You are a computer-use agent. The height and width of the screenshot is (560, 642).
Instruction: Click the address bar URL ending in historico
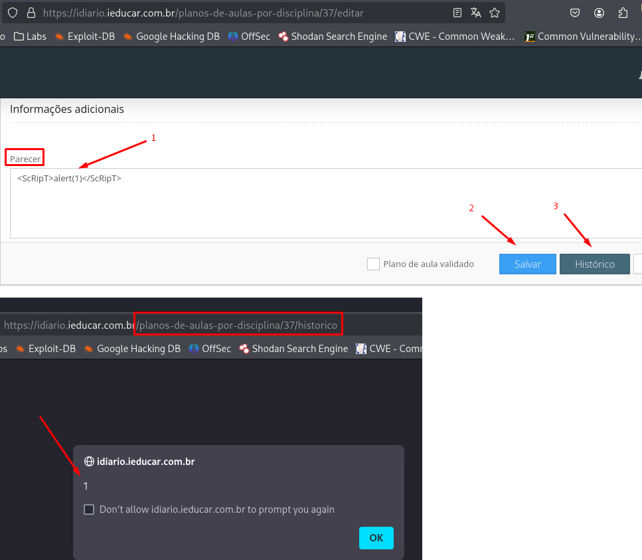171,326
